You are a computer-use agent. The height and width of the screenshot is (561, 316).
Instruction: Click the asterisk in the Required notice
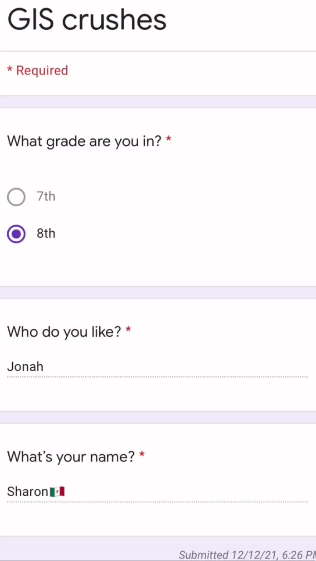(10, 70)
